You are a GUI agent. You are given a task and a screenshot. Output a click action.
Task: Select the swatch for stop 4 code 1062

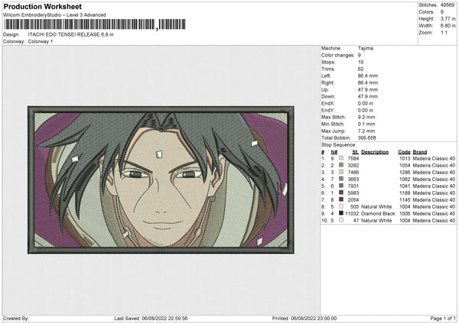click(341, 179)
